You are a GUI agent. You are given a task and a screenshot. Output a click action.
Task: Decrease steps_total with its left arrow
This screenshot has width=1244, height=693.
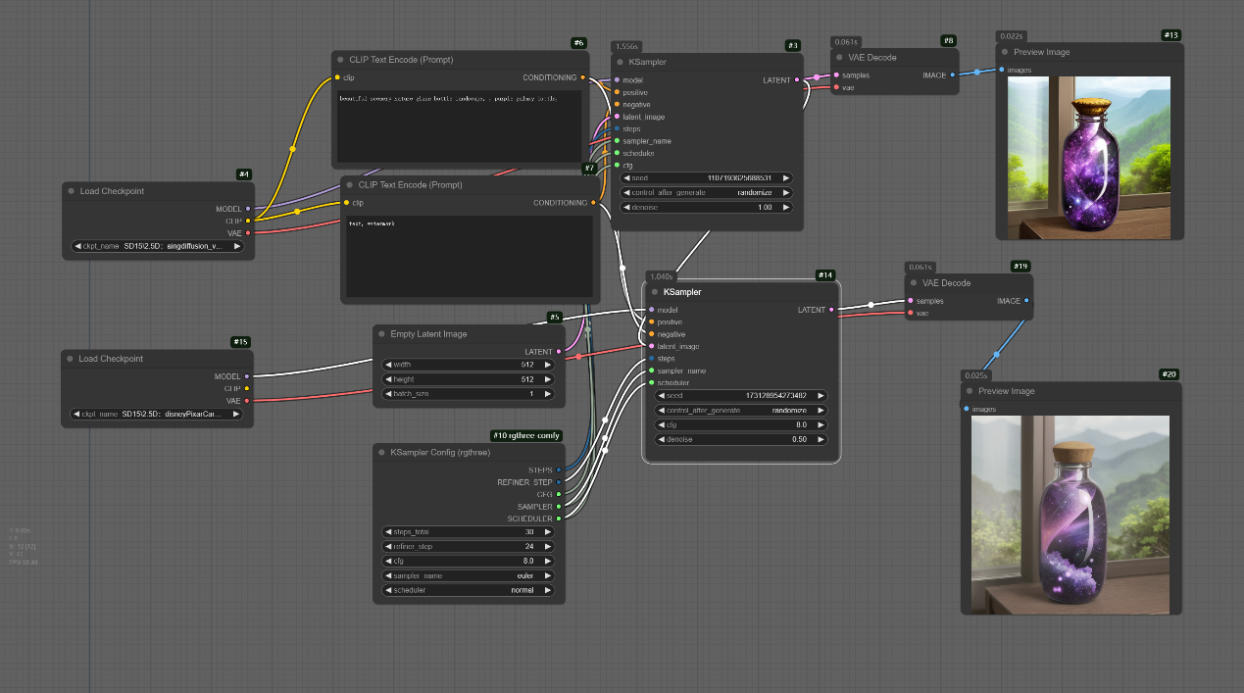tap(388, 532)
